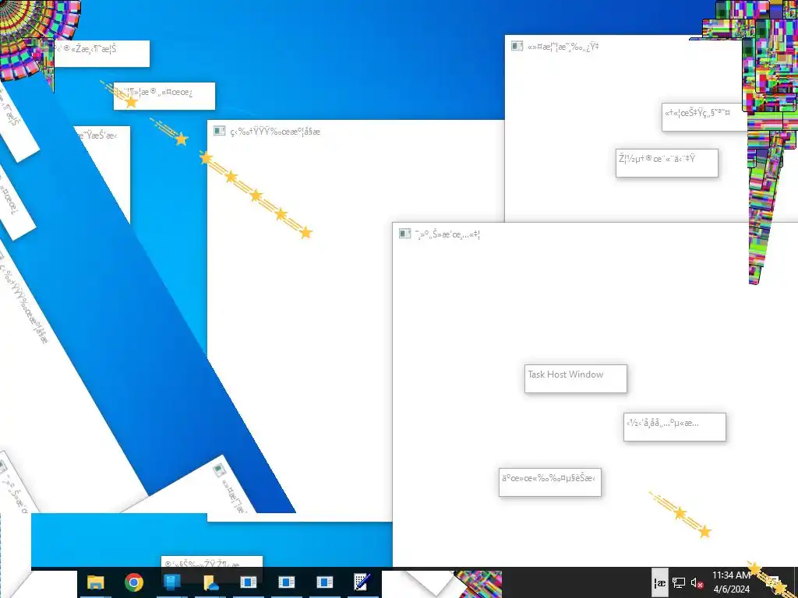The width and height of the screenshot is (798, 598).
Task: Select the window app icon beside the pen notepad icon
Action: [324, 582]
